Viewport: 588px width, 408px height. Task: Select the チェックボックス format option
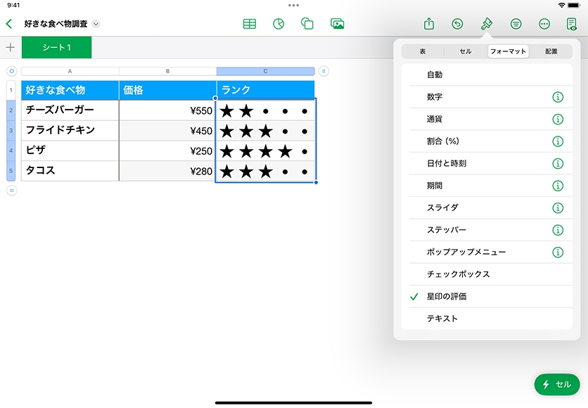[458, 274]
